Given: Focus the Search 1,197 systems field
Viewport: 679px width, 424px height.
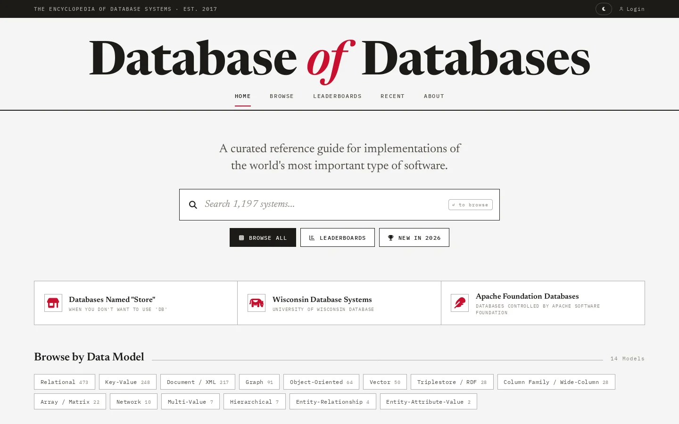Looking at the screenshot, I should coord(339,204).
